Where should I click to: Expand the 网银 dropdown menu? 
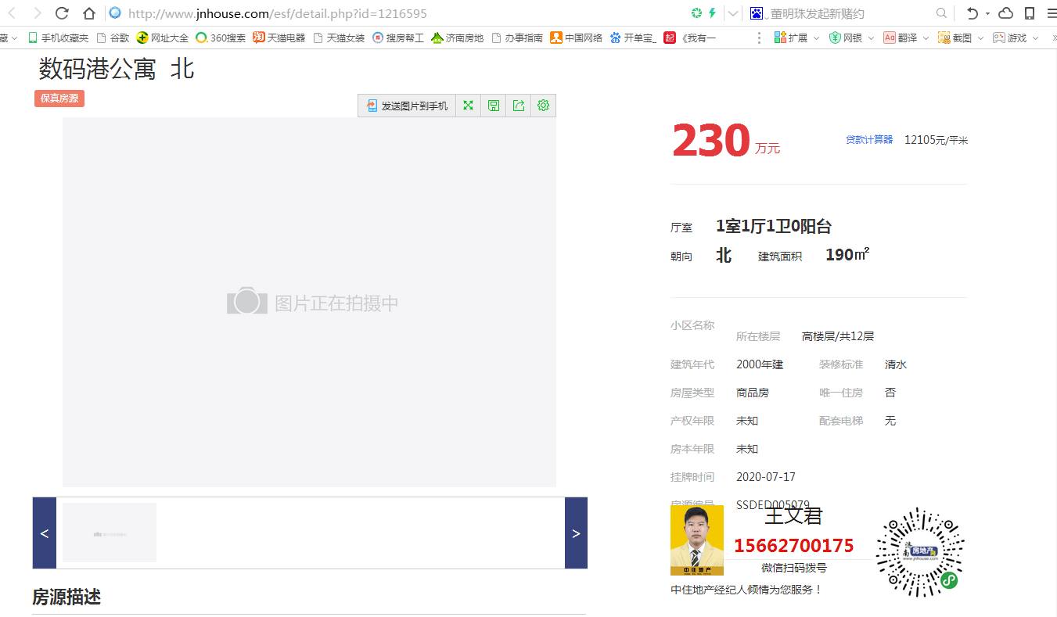coord(852,38)
